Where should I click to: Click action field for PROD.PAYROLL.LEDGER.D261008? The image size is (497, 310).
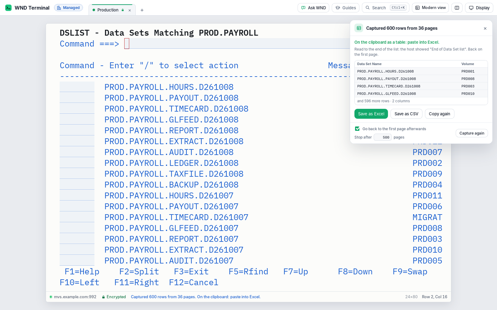click(x=77, y=163)
